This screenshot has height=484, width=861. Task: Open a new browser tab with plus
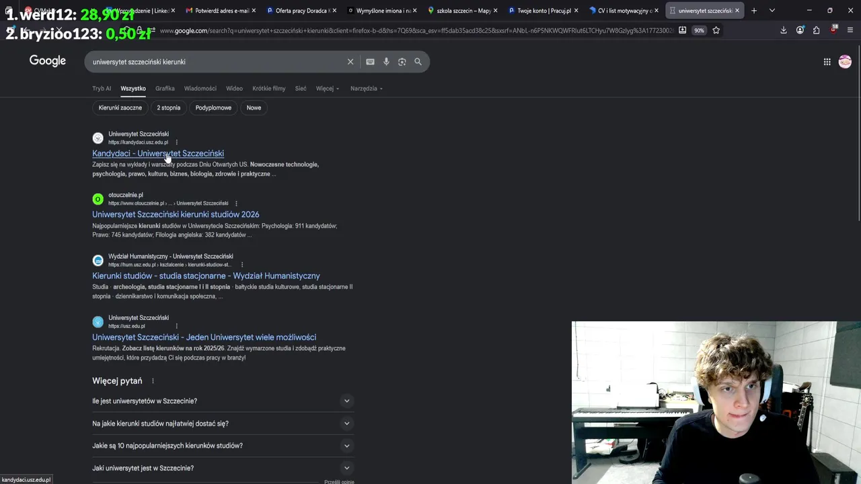[x=754, y=11]
